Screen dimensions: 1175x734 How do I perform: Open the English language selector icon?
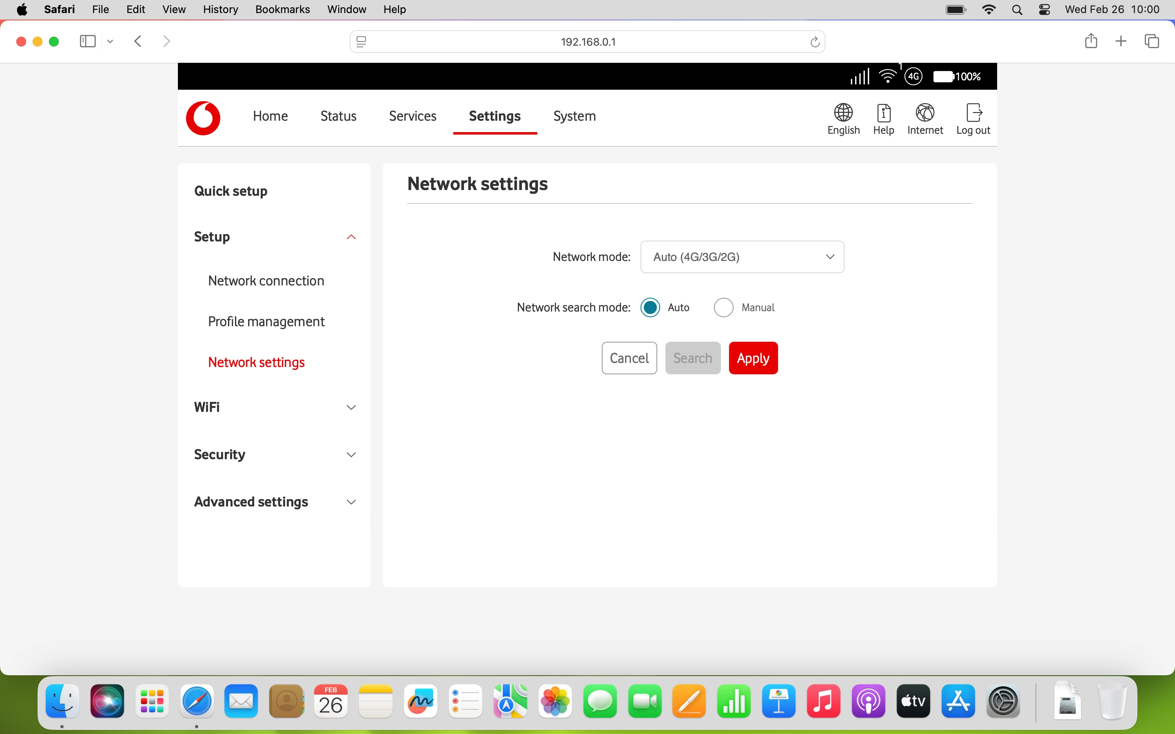click(x=843, y=113)
